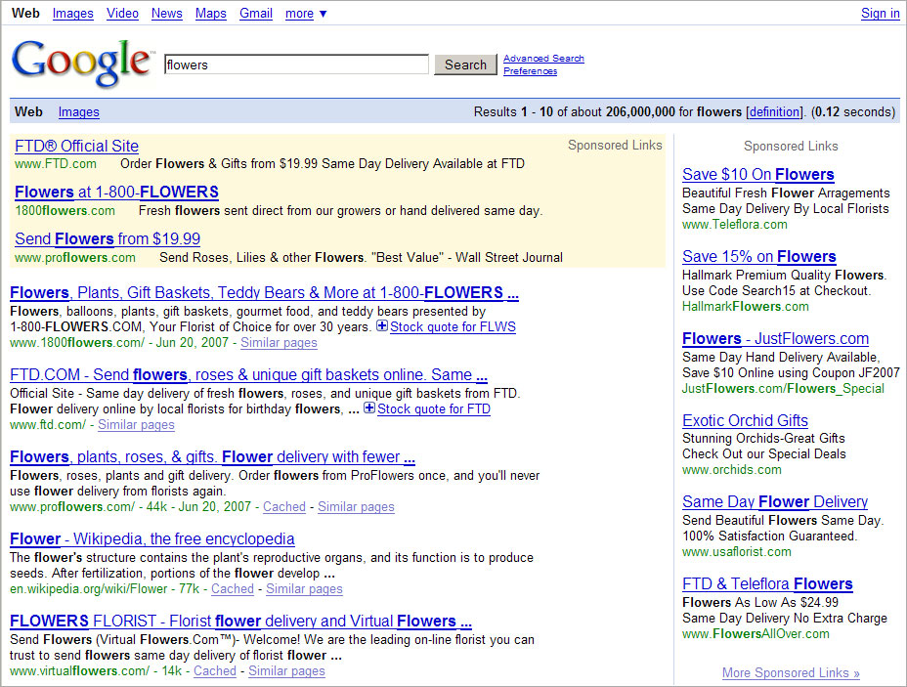Click the Sign in link
The image size is (907, 687).
(880, 14)
